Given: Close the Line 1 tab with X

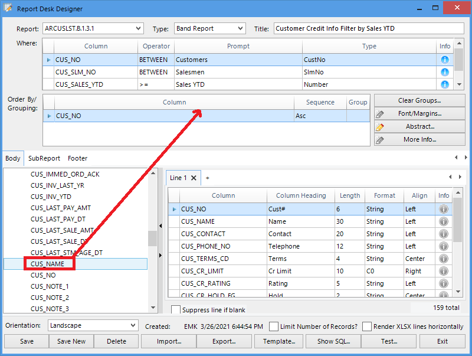Looking at the screenshot, I should click(x=194, y=178).
